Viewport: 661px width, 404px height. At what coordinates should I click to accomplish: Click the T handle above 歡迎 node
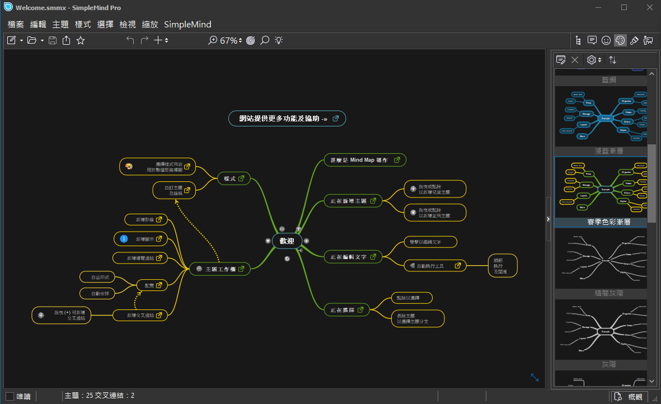click(x=298, y=229)
